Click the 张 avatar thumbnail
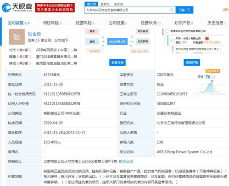This screenshot has height=186, width=229. pyautogui.click(x=17, y=37)
